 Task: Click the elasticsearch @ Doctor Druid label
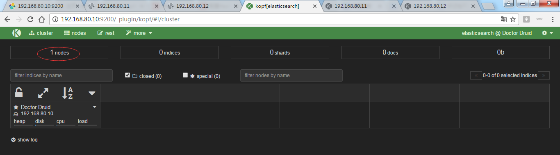pos(497,33)
